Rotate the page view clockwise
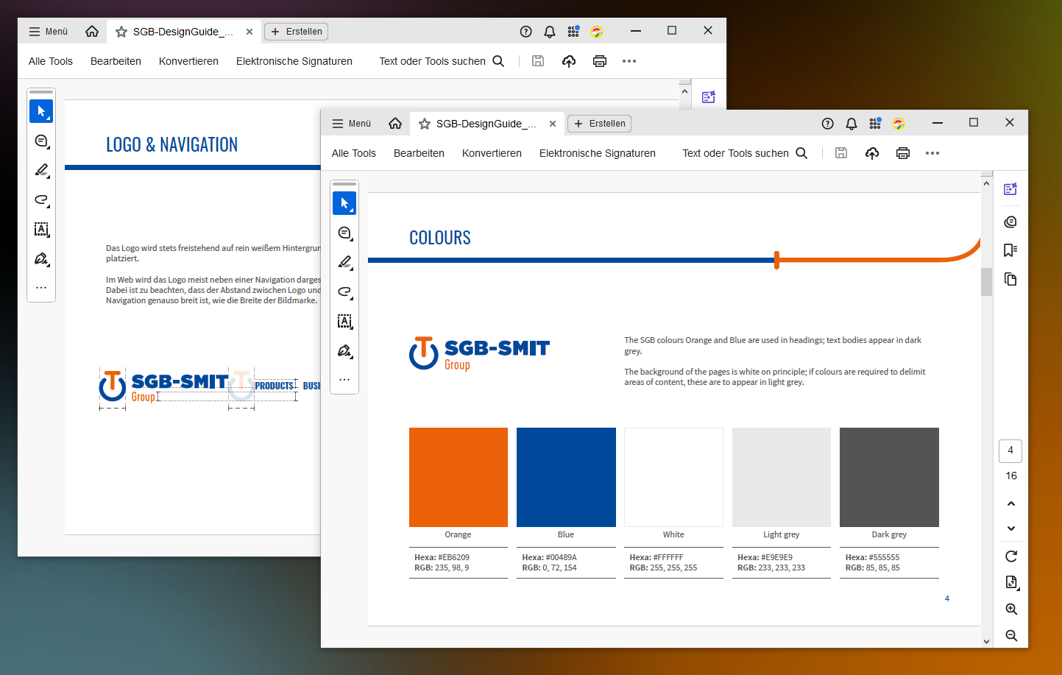 coord(1011,556)
